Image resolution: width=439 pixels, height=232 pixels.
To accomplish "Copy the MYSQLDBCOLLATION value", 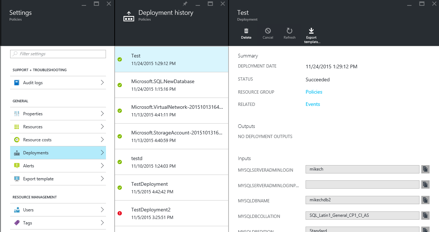I will pos(425,216).
